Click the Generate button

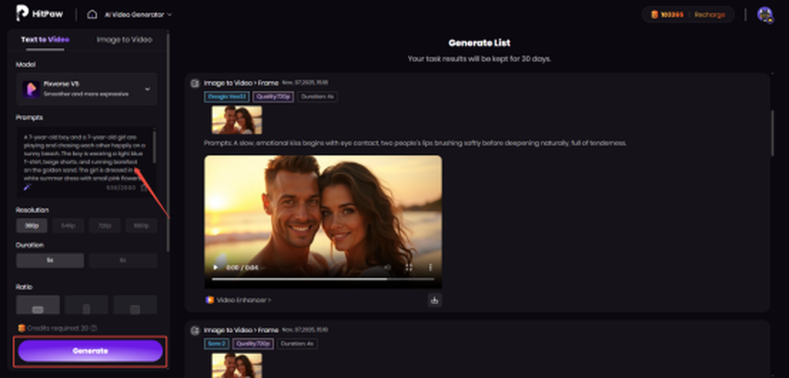click(x=90, y=351)
